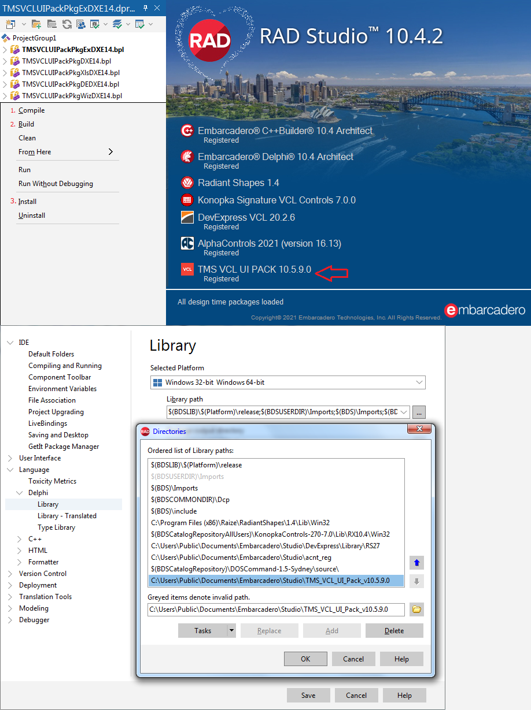
Task: Click the DevExpress VCL icon
Action: click(x=187, y=218)
